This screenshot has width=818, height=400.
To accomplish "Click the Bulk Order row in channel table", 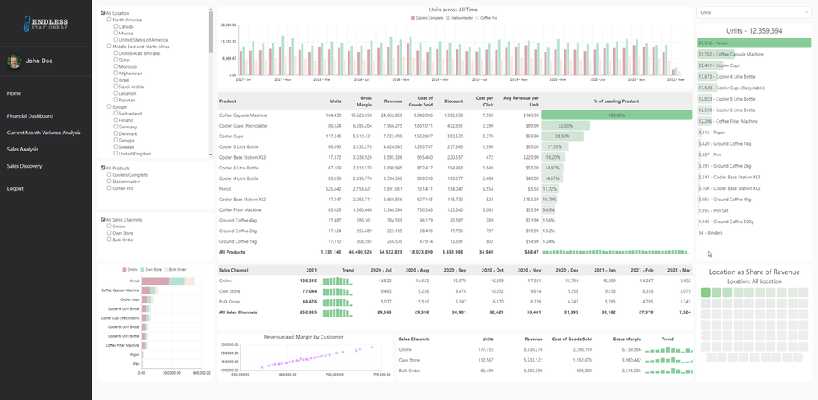I will point(455,302).
